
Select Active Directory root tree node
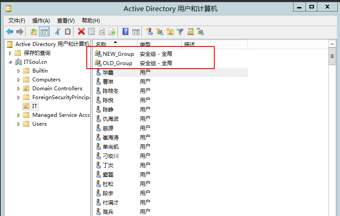coord(52,44)
